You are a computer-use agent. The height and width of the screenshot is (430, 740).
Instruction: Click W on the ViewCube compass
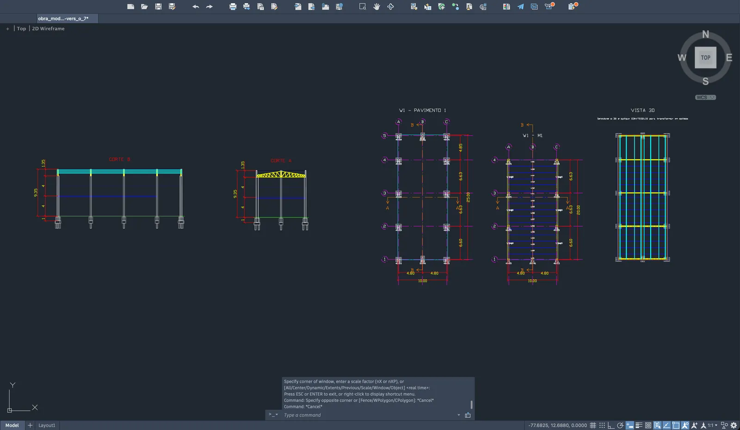point(682,58)
